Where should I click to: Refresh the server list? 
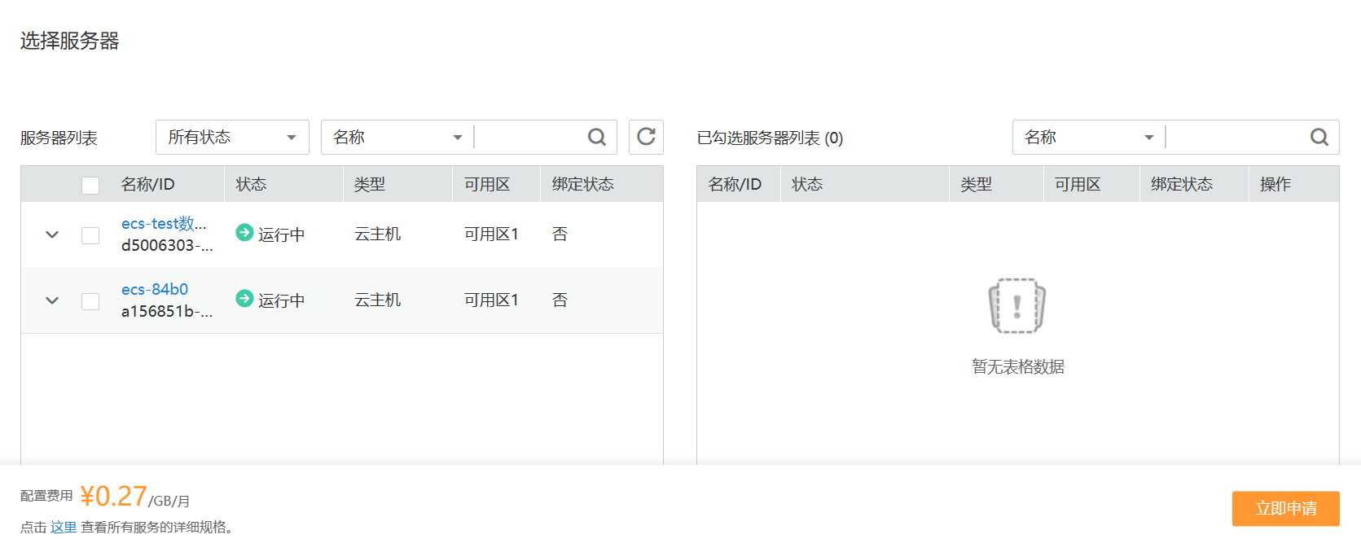pyautogui.click(x=646, y=137)
